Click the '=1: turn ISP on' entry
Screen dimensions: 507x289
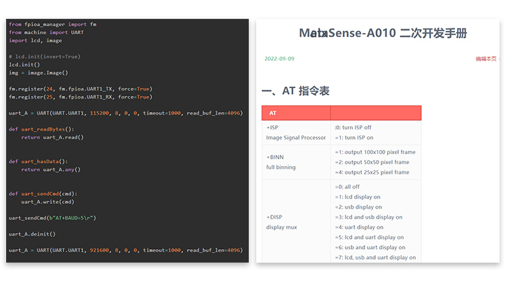(x=354, y=138)
